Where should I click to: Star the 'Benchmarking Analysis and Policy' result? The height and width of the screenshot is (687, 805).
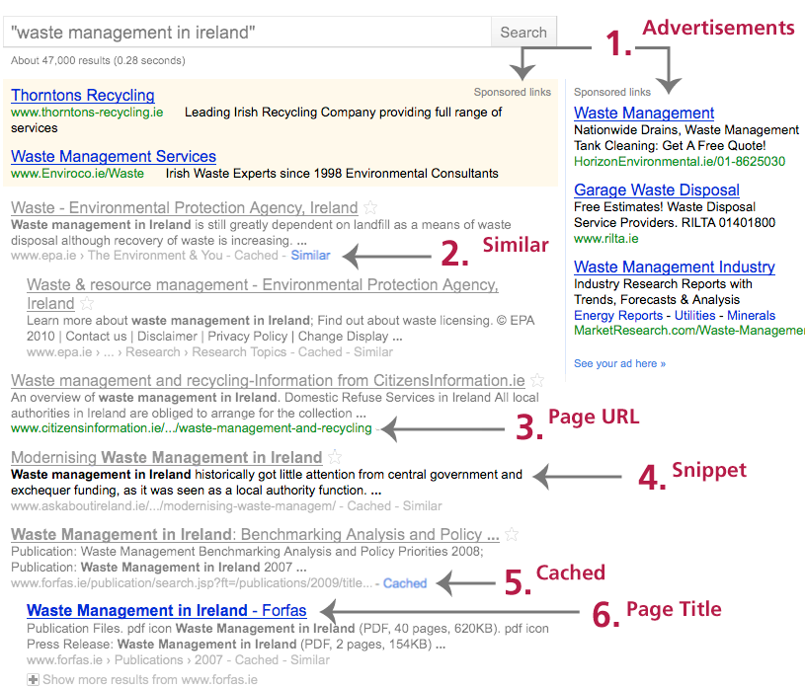[512, 534]
